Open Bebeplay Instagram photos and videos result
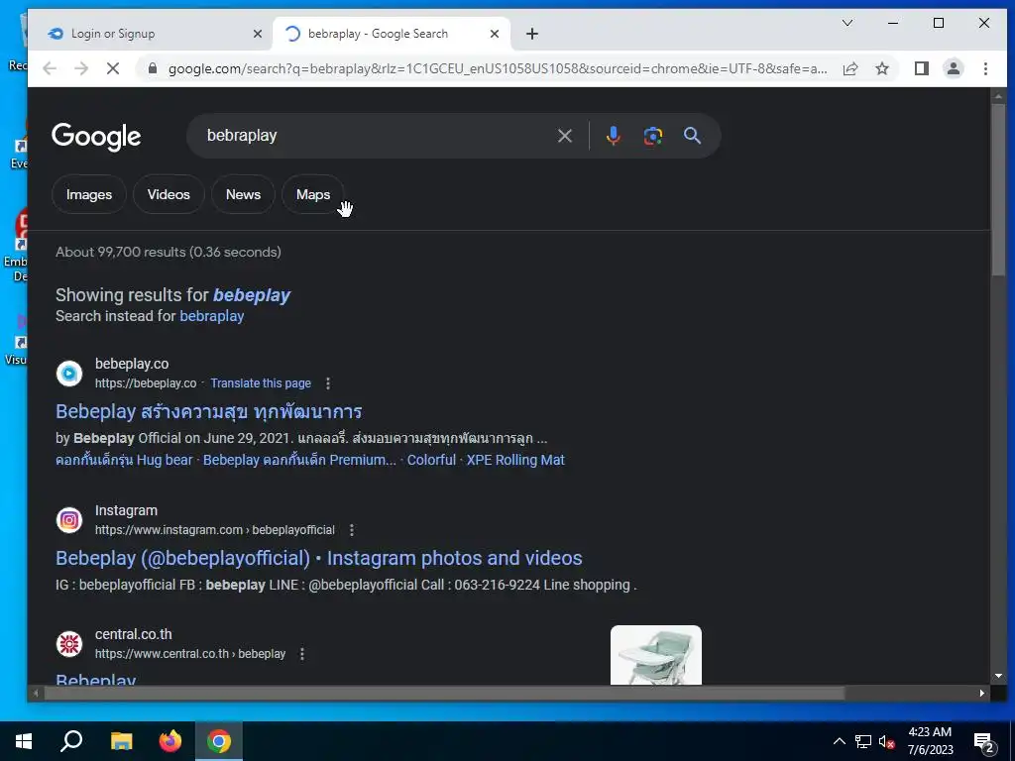The image size is (1015, 761). [319, 558]
